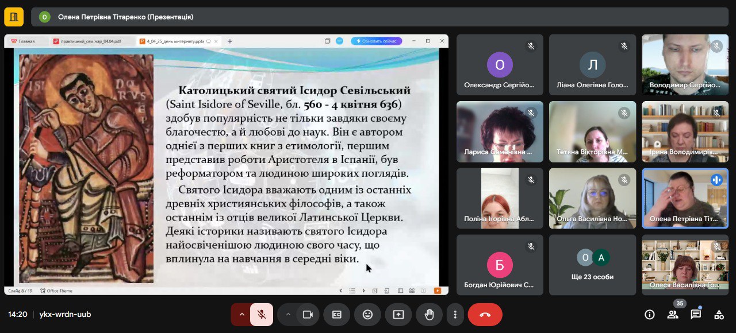This screenshot has height=333, width=736.
Task: Select Володимир Сергійович video tile
Action: pyautogui.click(x=685, y=64)
